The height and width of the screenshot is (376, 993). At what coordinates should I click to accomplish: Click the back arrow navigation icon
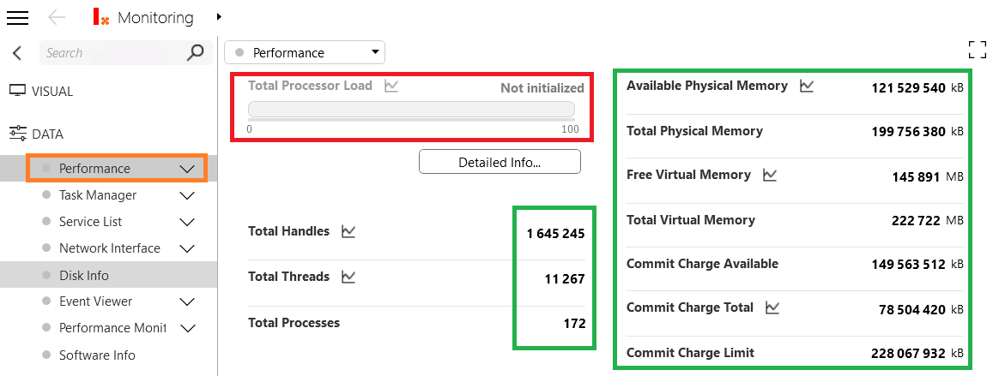[x=57, y=18]
